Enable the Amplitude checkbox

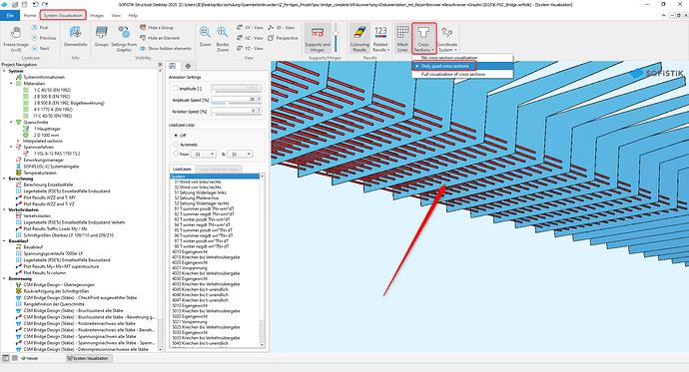tap(175, 88)
